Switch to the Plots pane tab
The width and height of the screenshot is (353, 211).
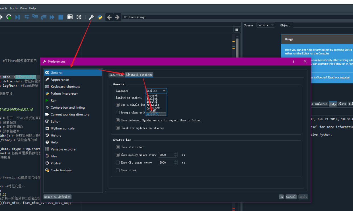[x=342, y=104]
